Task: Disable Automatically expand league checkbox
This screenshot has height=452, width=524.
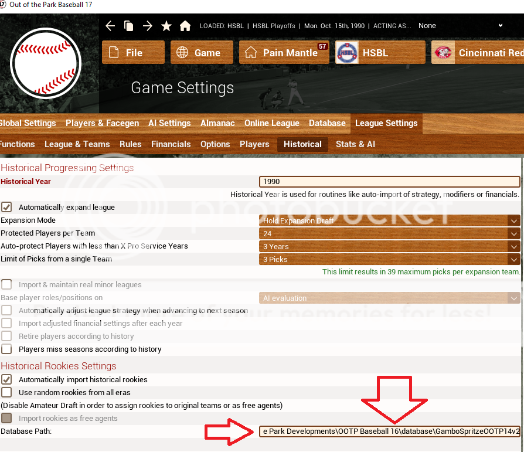Action: [6, 207]
